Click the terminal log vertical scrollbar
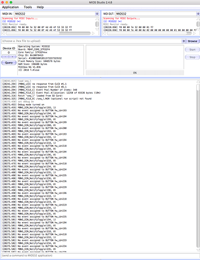200x260 pixels. pyautogui.click(x=198, y=166)
